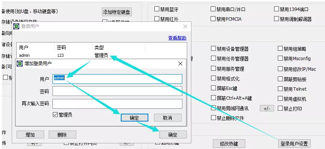Viewport: 325px width, 149px height.
Task: Focus the 密码 input field
Action: (117, 91)
